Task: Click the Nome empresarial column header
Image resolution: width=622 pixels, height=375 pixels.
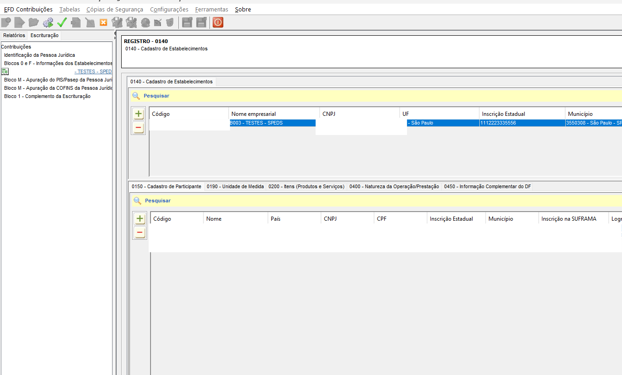Action: (274, 114)
